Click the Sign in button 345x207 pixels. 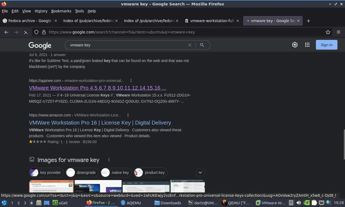[x=326, y=45]
